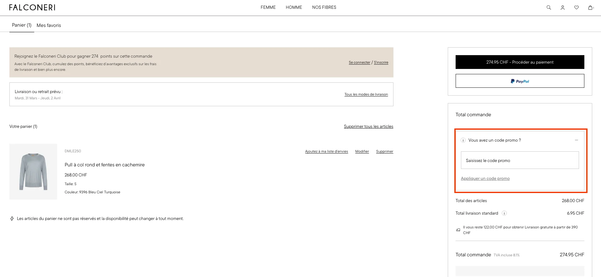
Task: Click the 274.95 CHF order total
Action: [x=572, y=255]
